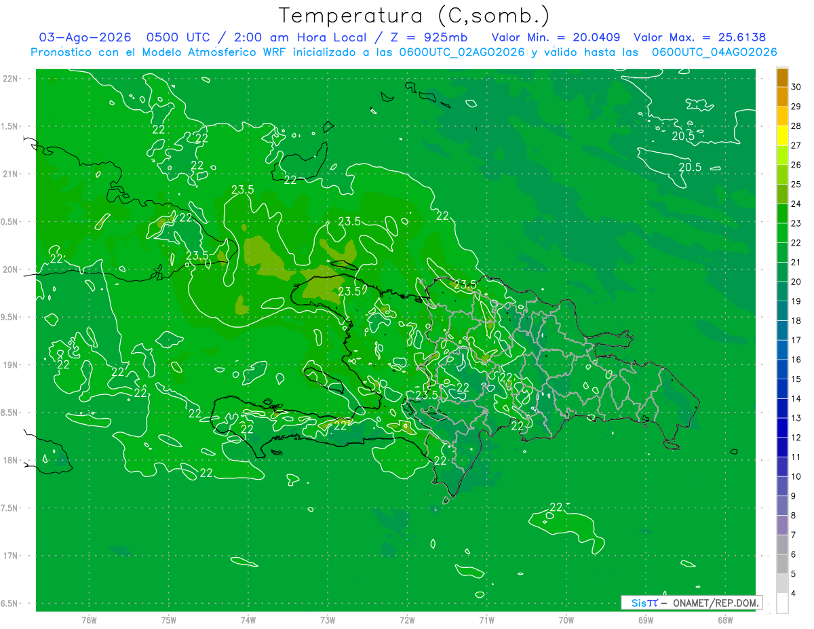
Task: Click the 9.5N latitude axis label
Action: [10, 317]
